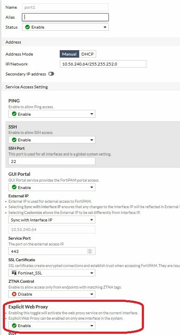This screenshot has height=335, width=180.
Task: Click the SSH Port field showing 22
Action: coord(52,161)
